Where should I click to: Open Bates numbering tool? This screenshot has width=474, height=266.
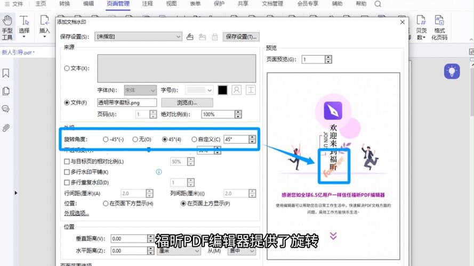421,28
